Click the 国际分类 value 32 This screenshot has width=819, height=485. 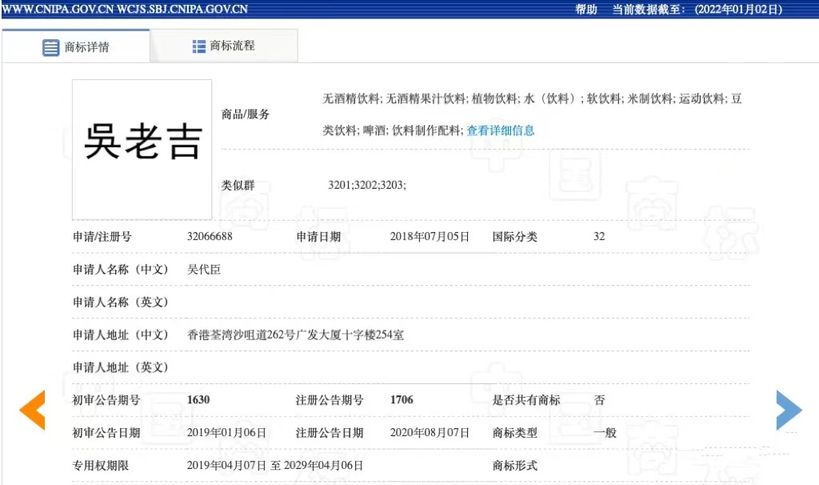click(599, 236)
